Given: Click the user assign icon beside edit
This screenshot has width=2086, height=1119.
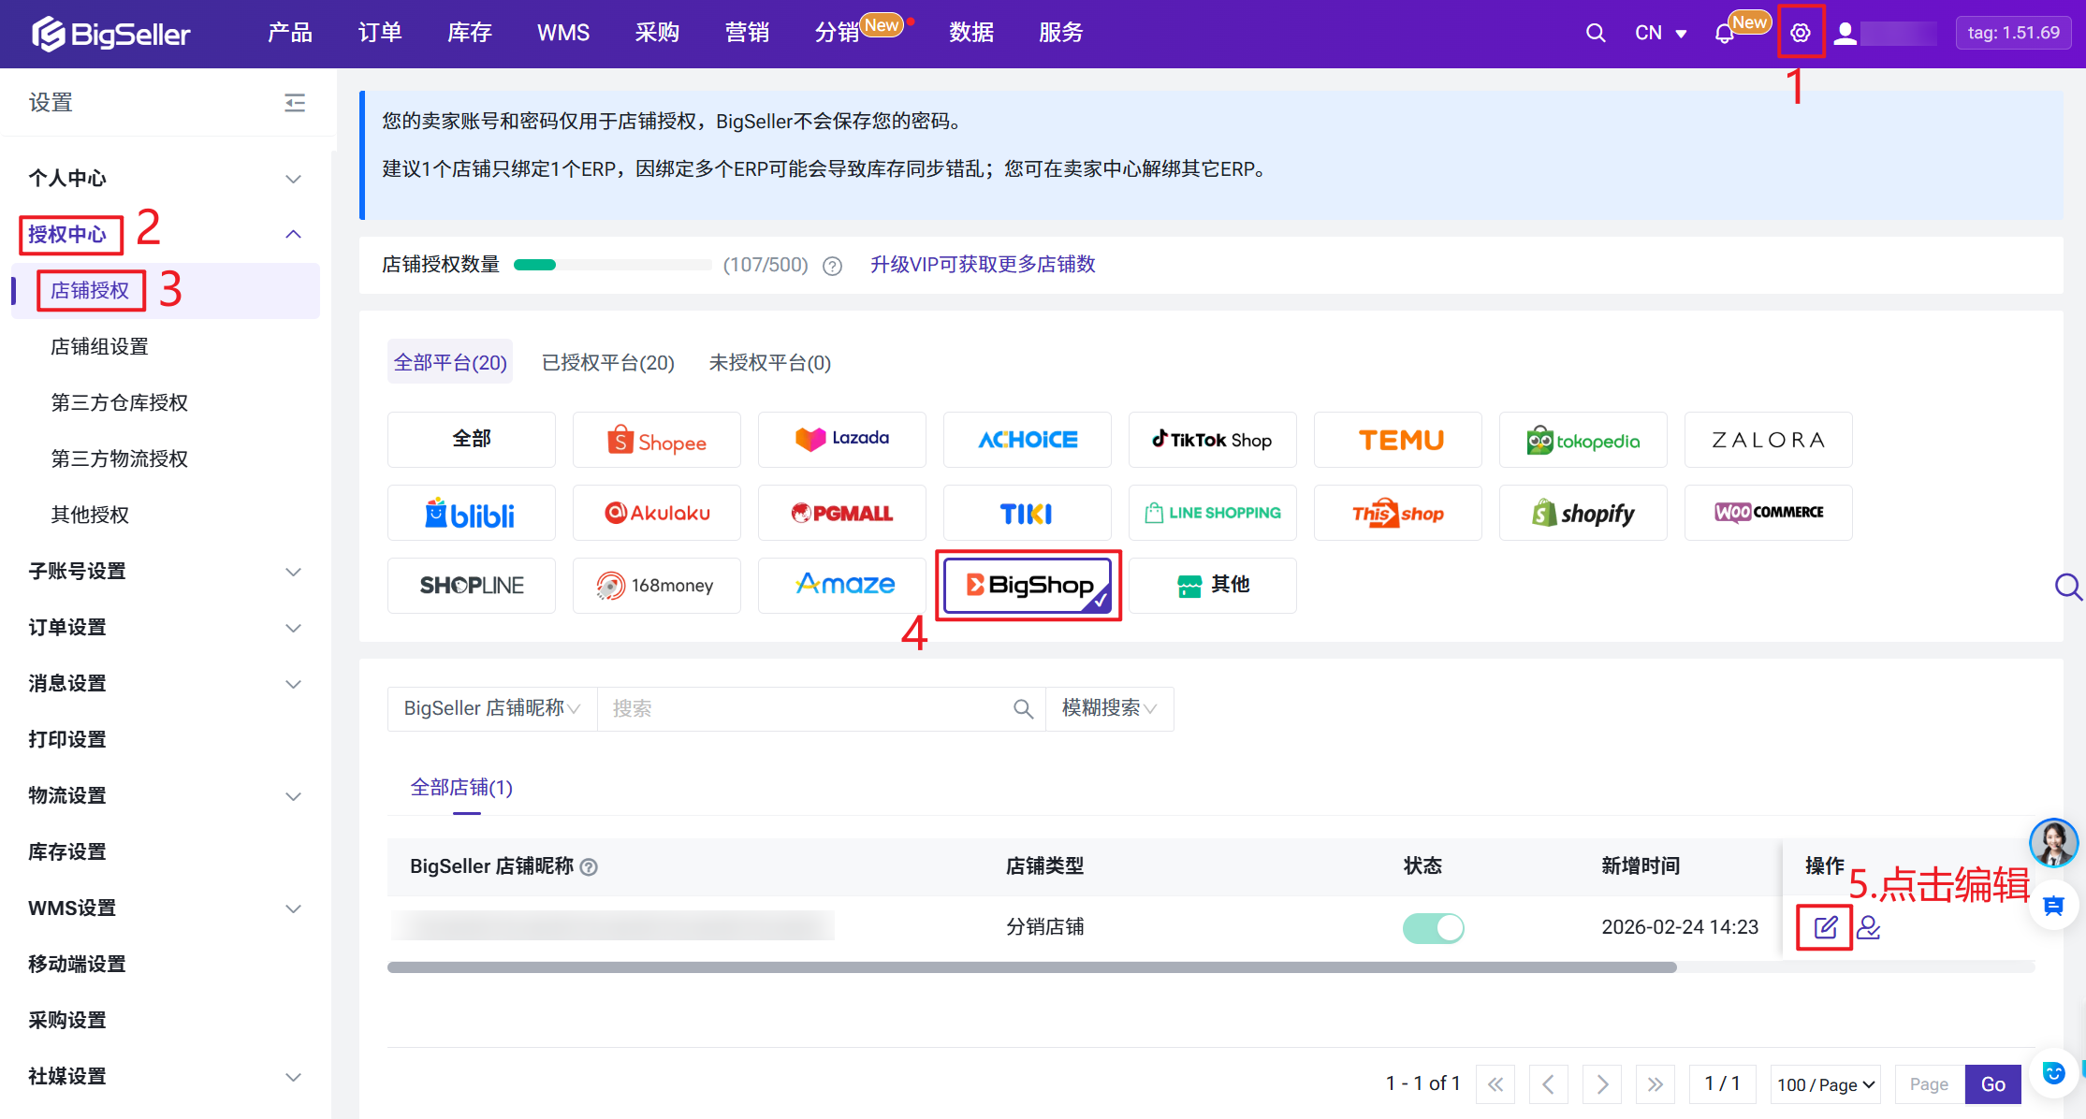Looking at the screenshot, I should (1869, 927).
